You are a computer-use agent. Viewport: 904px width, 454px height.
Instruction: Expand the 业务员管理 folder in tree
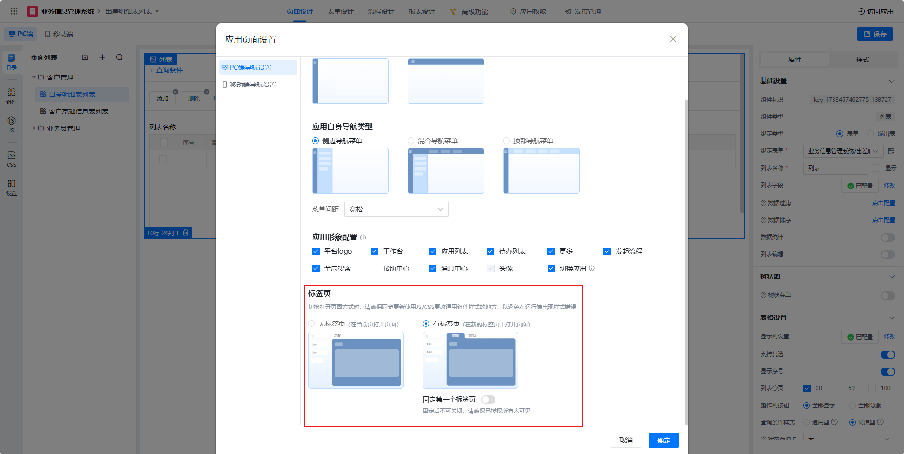tap(35, 128)
